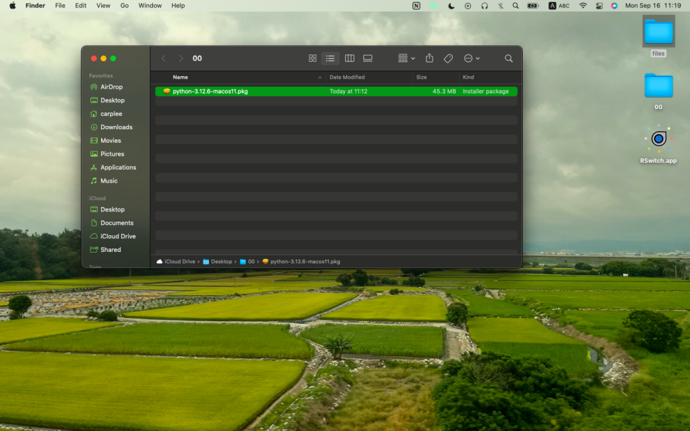This screenshot has height=431, width=690.
Task: Open the Go menu
Action: [125, 5]
